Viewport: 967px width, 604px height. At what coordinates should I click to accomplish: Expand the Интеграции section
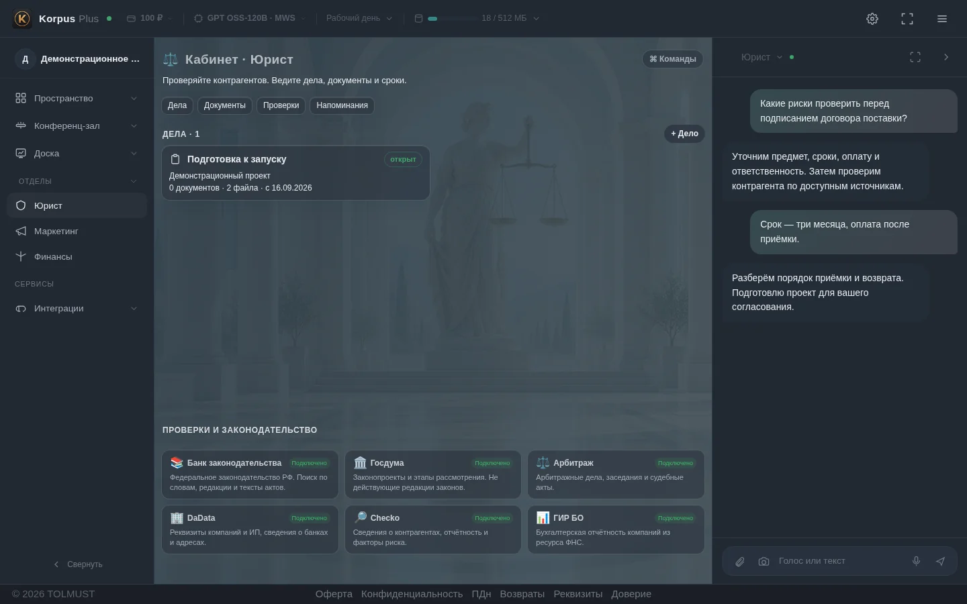(x=77, y=308)
